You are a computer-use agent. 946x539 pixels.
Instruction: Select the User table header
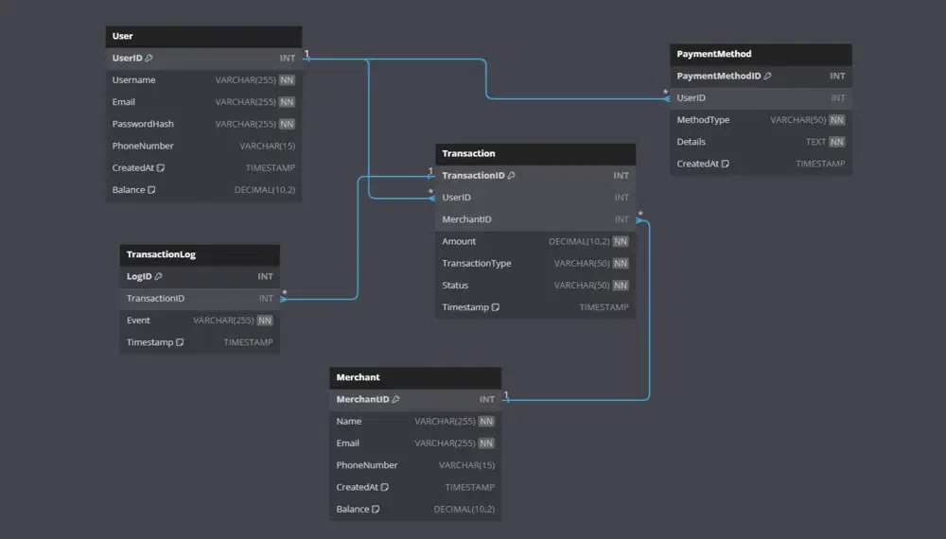(203, 37)
